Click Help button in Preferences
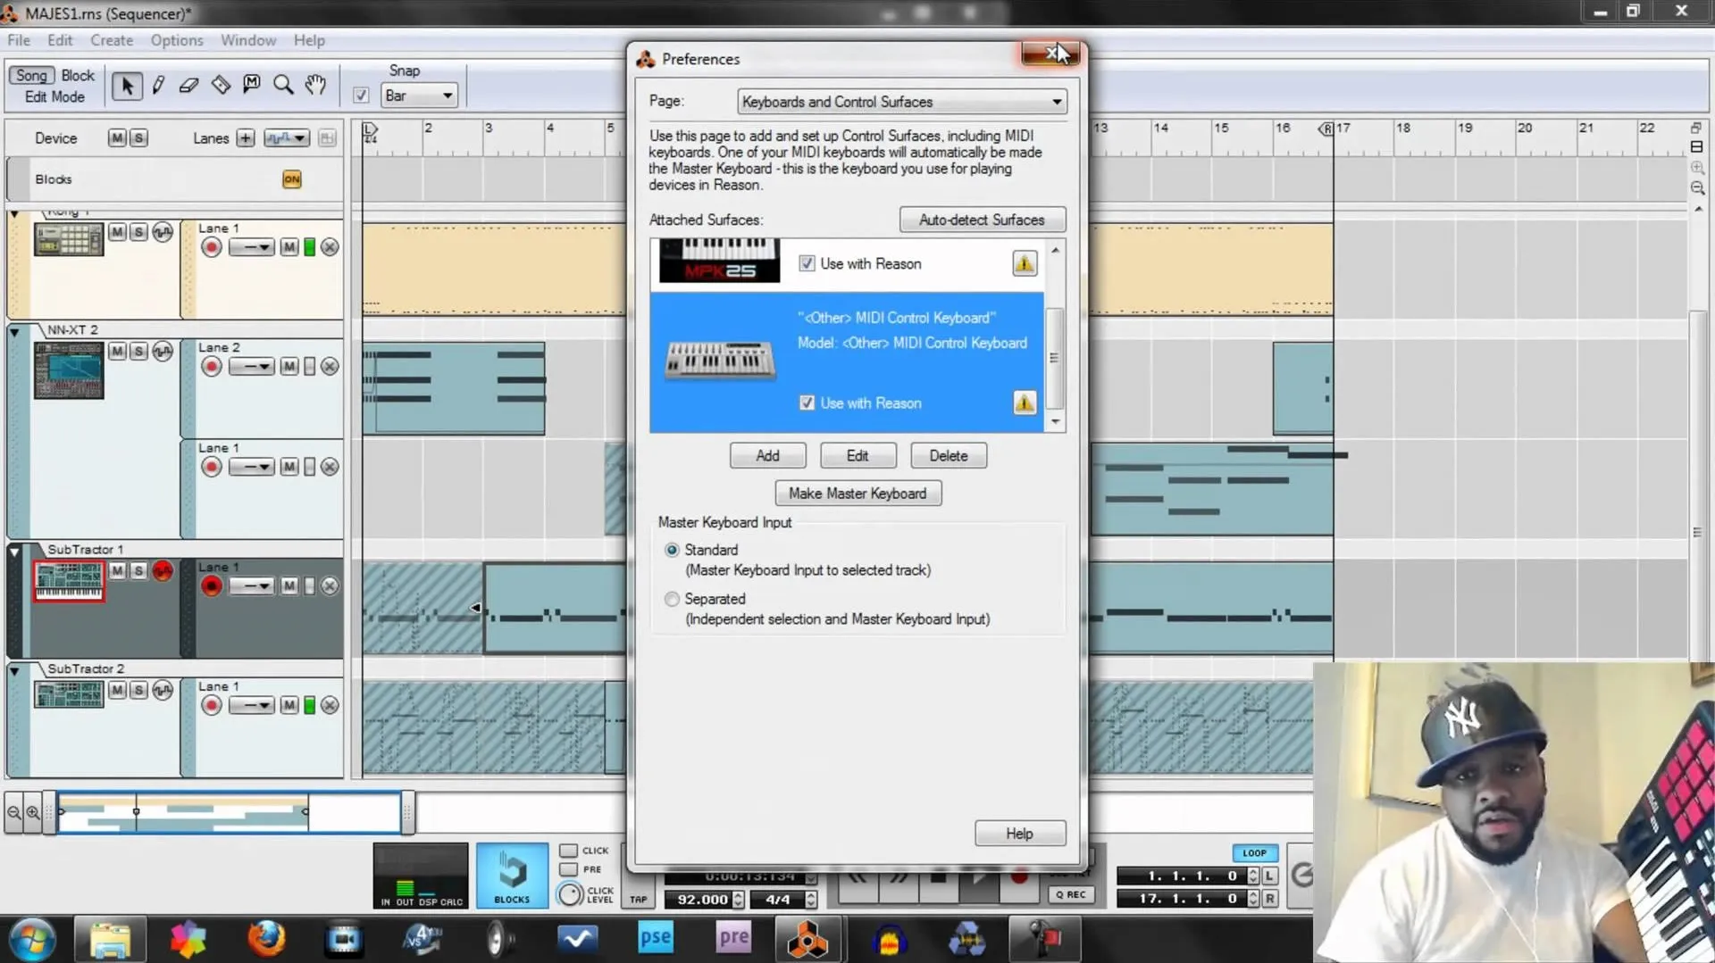This screenshot has width=1715, height=963. coord(1019,833)
